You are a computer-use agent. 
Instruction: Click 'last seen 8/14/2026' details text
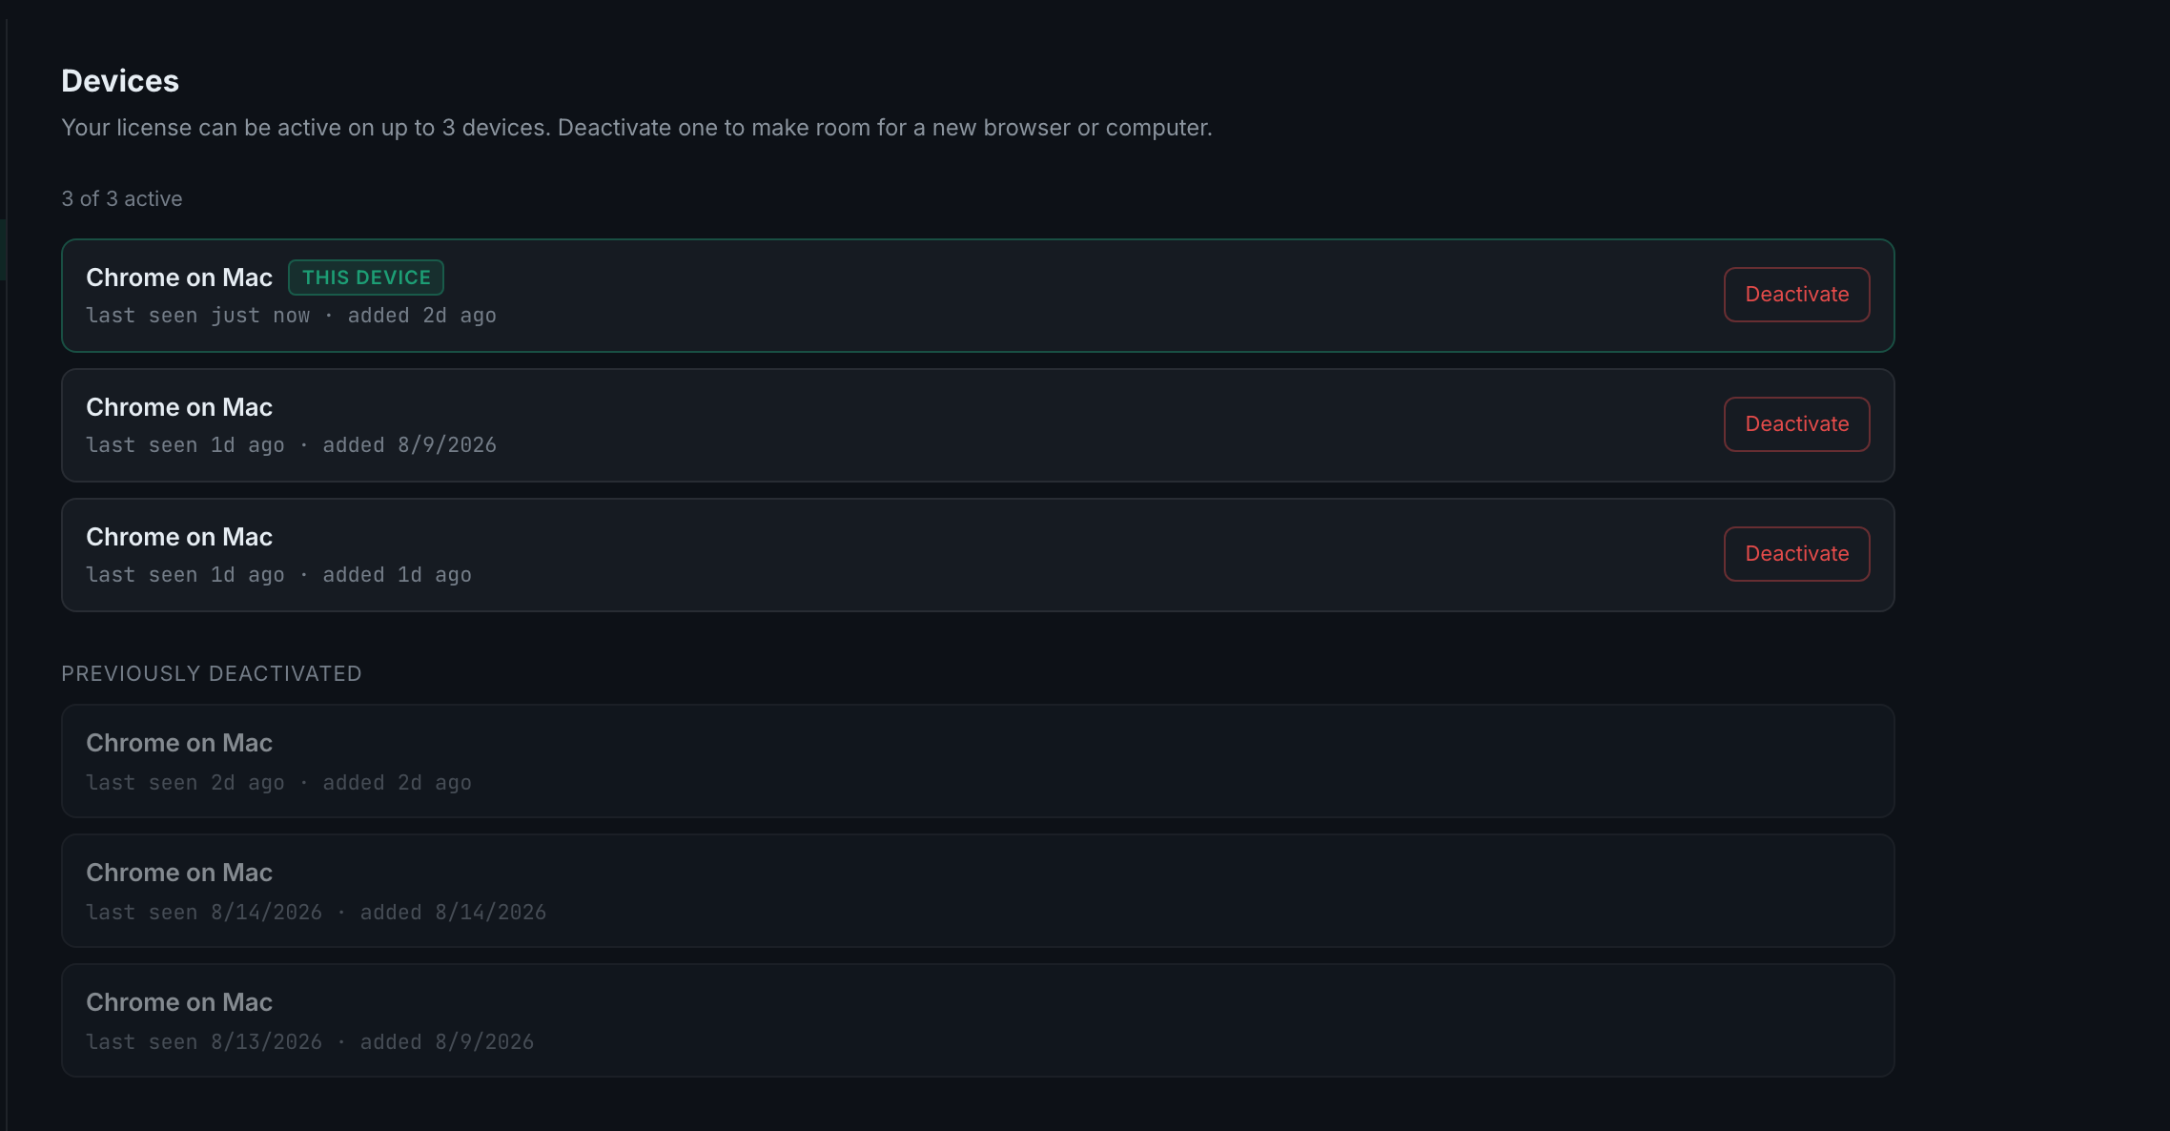pyautogui.click(x=316, y=913)
